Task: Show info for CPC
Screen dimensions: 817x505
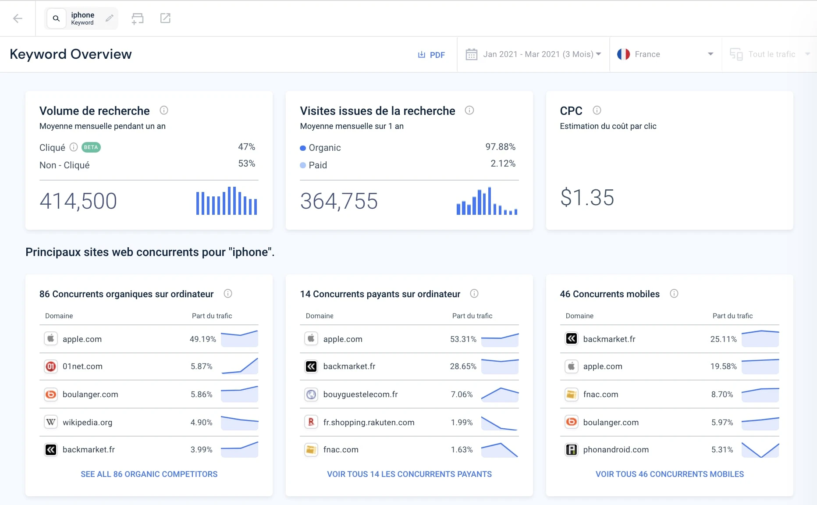Action: (597, 110)
